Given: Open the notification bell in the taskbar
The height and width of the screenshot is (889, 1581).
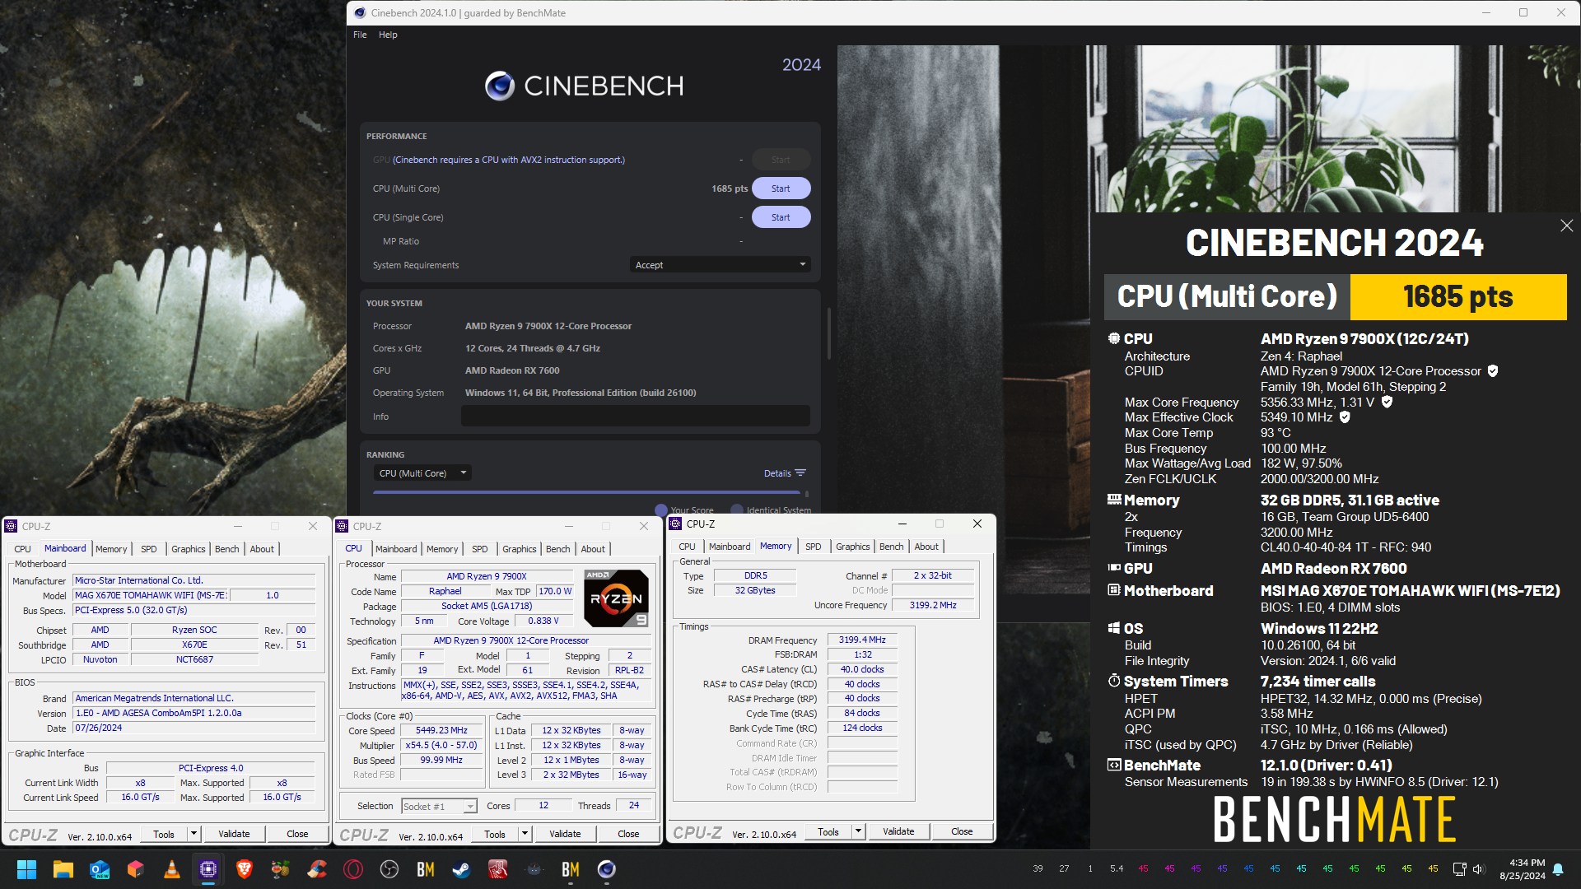Looking at the screenshot, I should (1558, 869).
